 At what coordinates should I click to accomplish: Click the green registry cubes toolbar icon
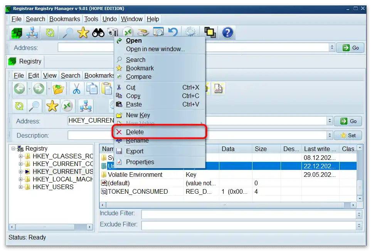tap(16, 33)
